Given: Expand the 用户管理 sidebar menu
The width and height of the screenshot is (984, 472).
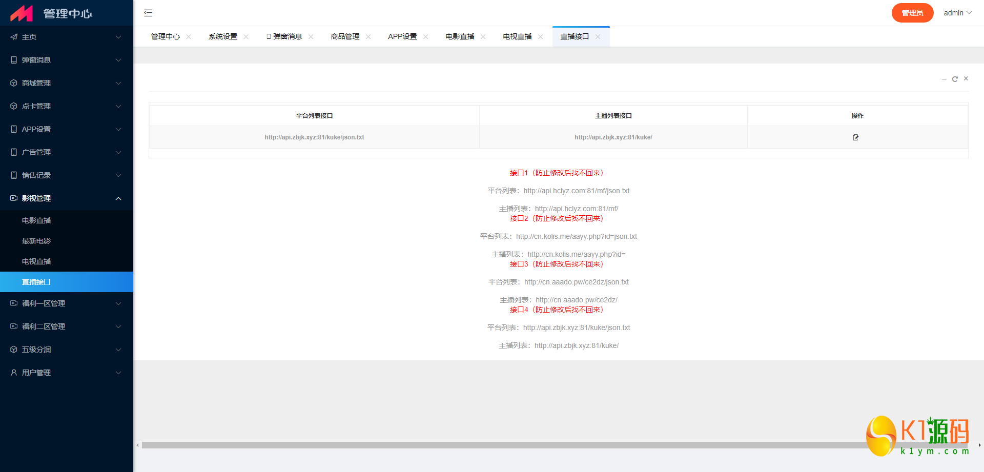Looking at the screenshot, I should (67, 373).
